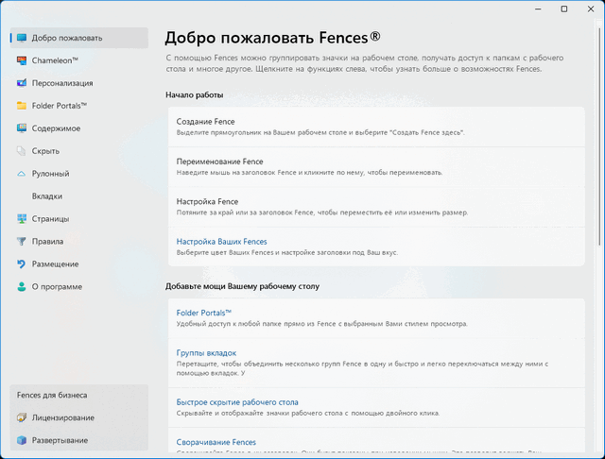The height and width of the screenshot is (459, 605).
Task: Select Размещение in the sidebar
Action: (x=79, y=264)
